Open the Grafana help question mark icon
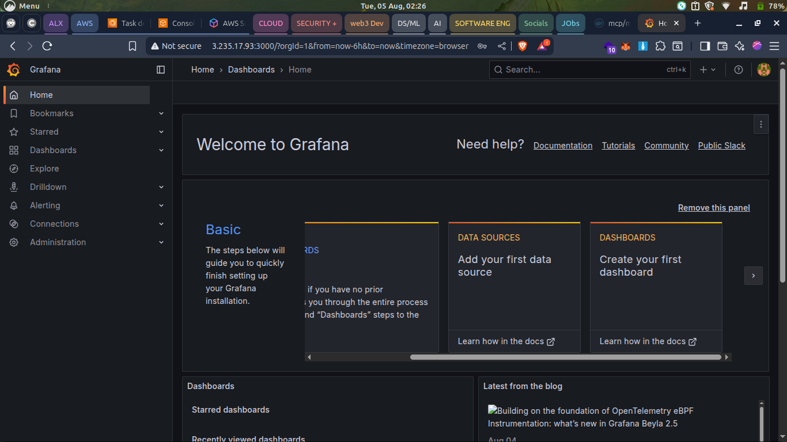This screenshot has height=442, width=787. [739, 70]
